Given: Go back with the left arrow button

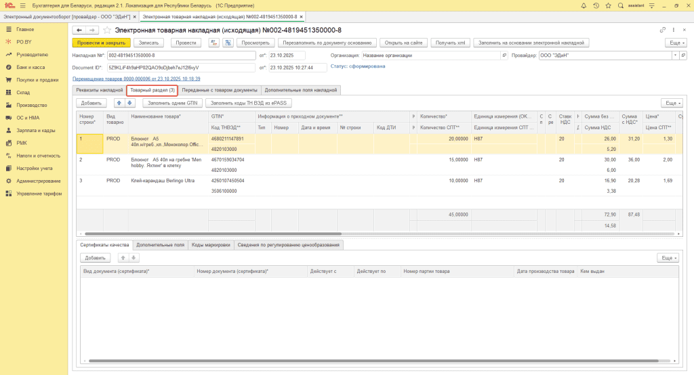Looking at the screenshot, I should (x=79, y=30).
